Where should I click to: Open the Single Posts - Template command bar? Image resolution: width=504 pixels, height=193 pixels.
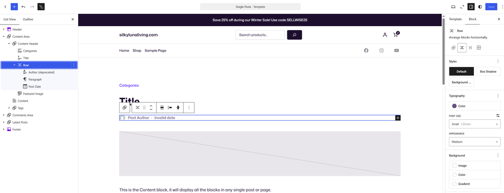point(250,7)
